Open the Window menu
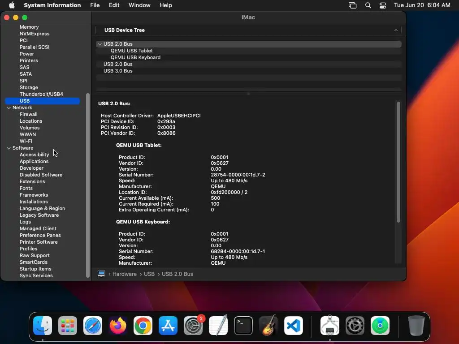The height and width of the screenshot is (344, 459). tap(139, 5)
